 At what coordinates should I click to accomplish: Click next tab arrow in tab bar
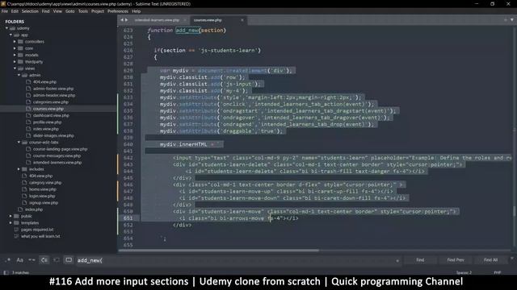click(x=126, y=20)
